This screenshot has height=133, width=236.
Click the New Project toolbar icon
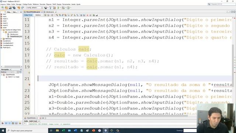pyautogui.click(x=6, y=8)
